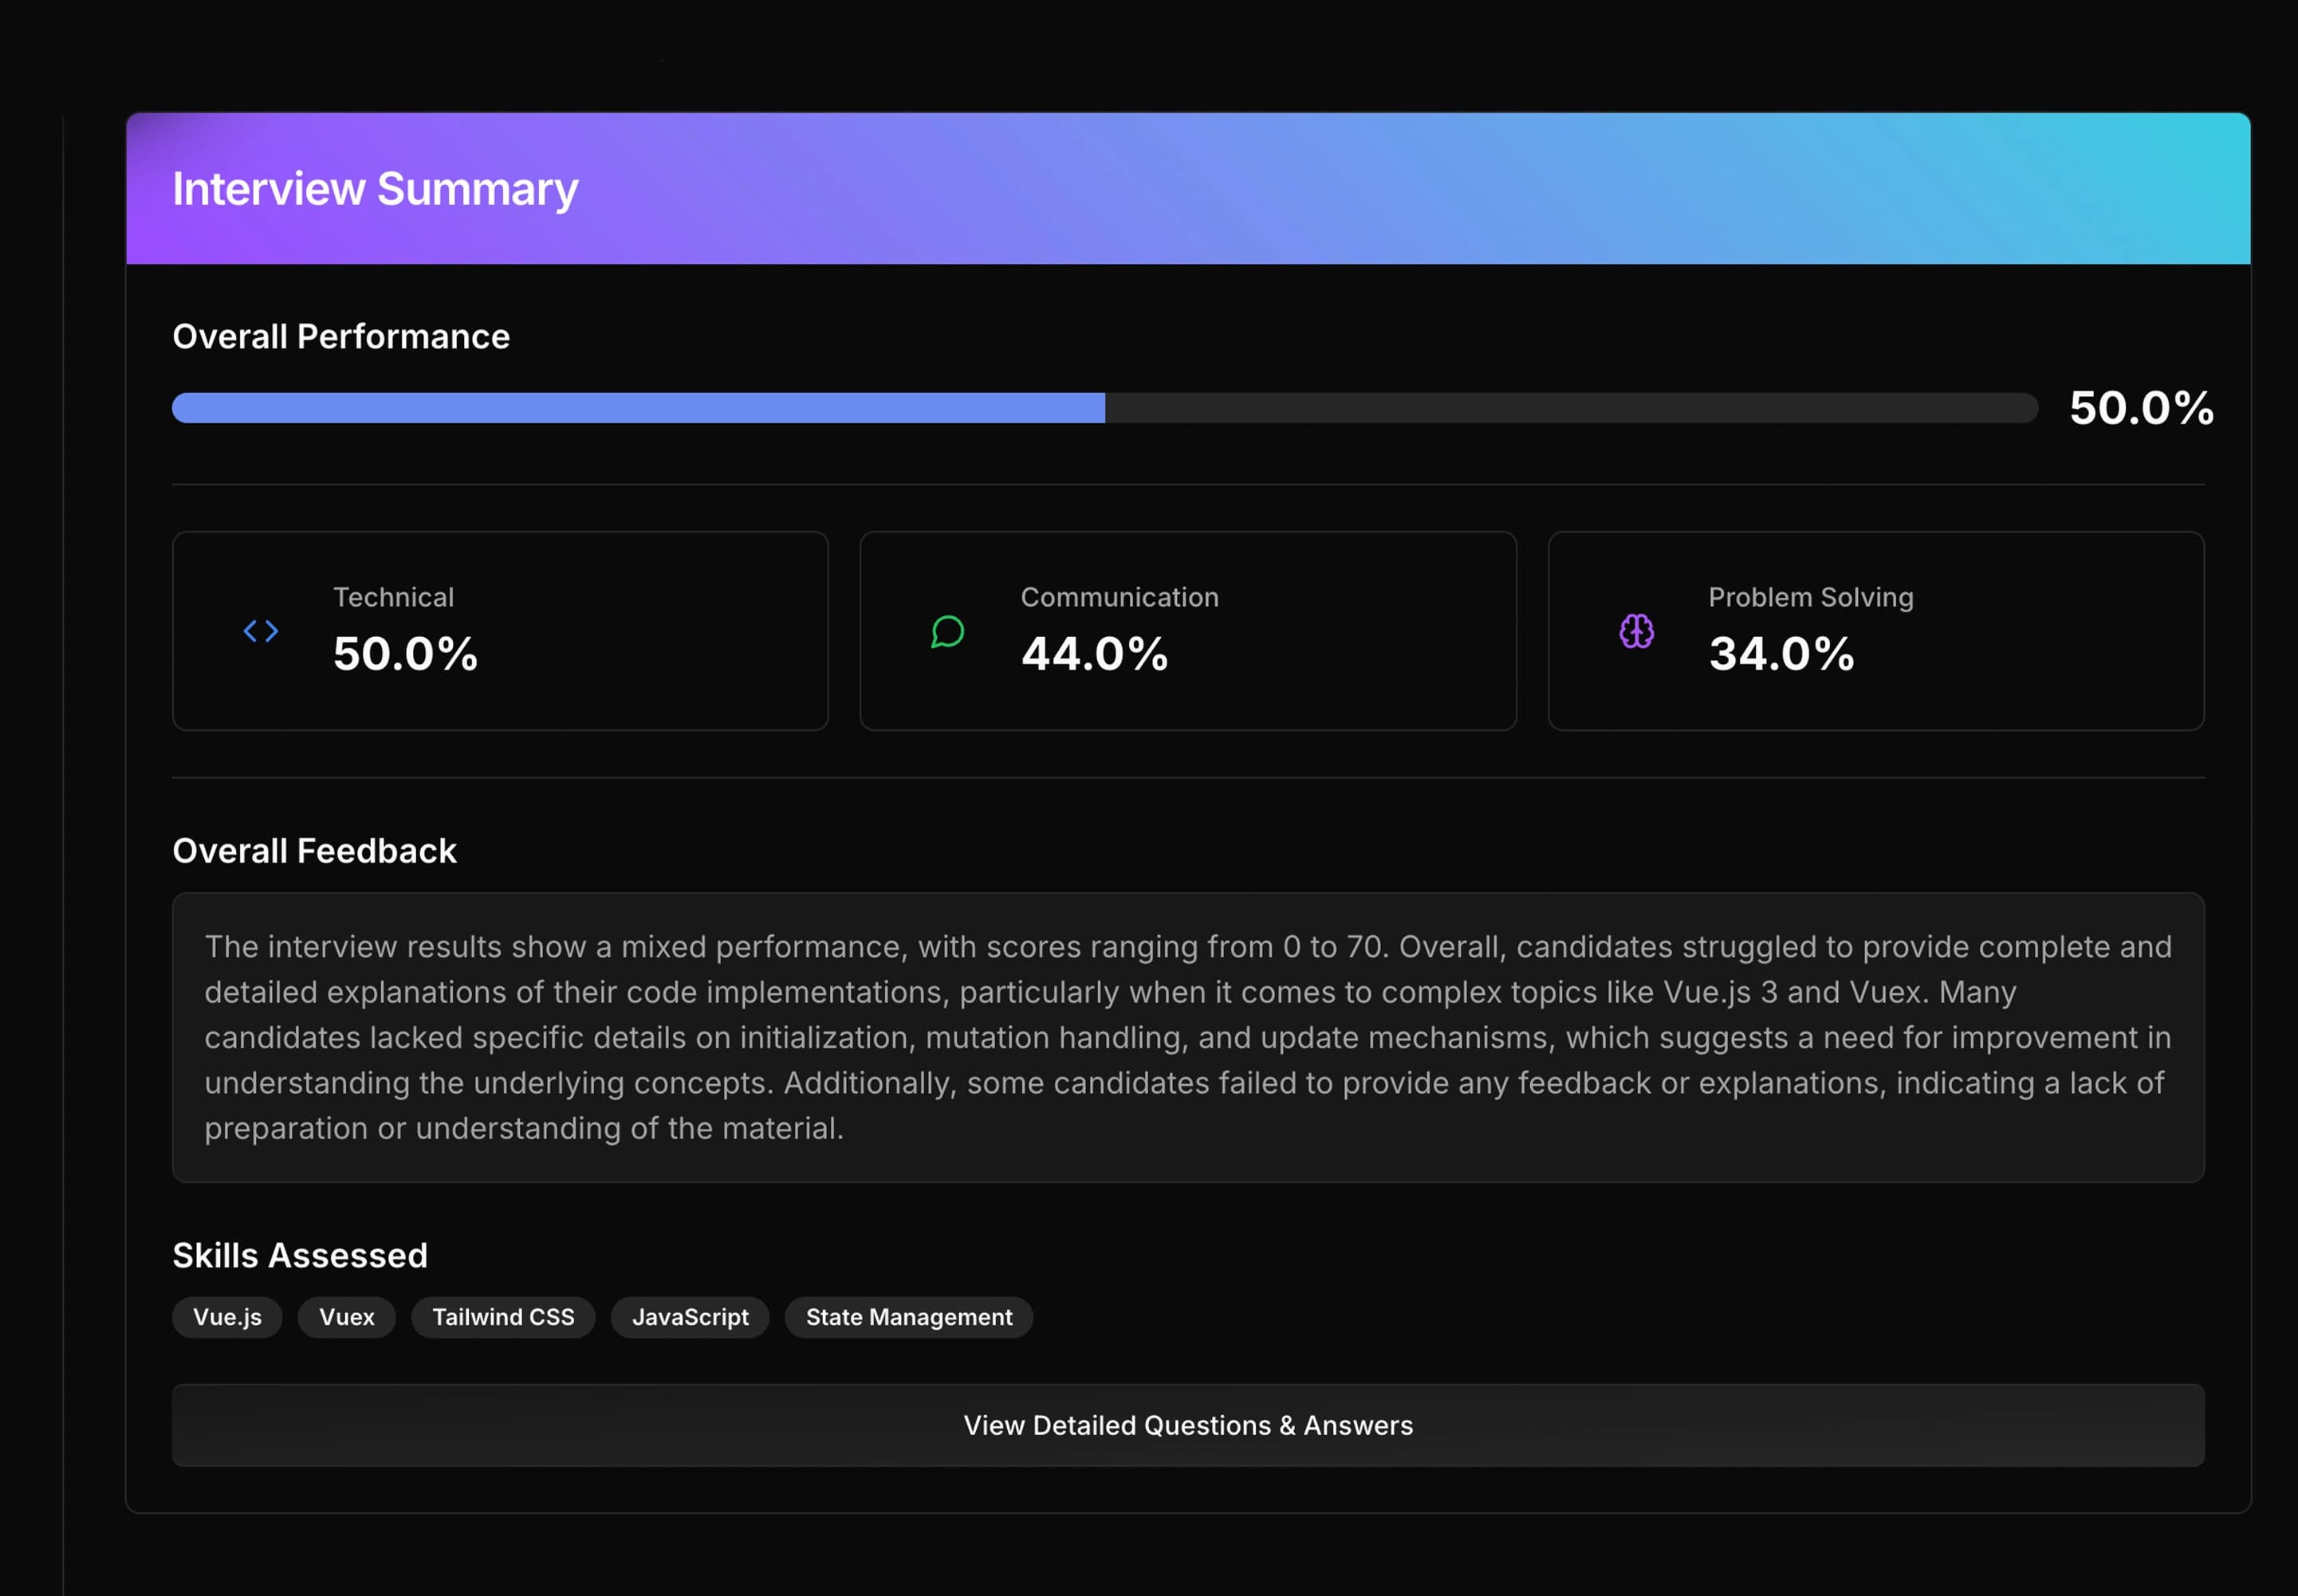Click the Communication 44.0% score
The image size is (2298, 1596).
tap(1094, 654)
